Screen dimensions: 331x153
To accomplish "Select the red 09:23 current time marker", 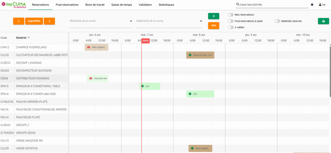I will (x=145, y=41).
